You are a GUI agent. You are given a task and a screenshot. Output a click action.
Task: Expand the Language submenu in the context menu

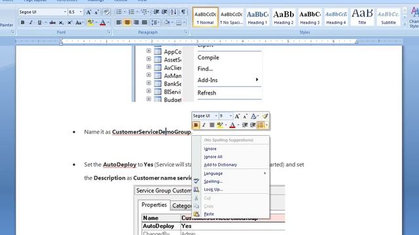[235, 174]
